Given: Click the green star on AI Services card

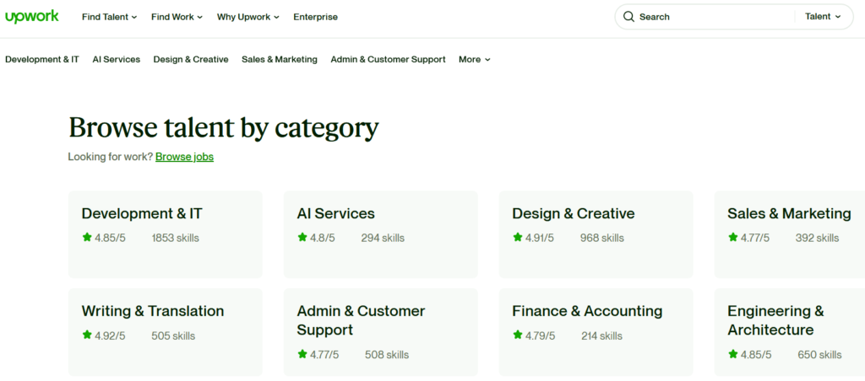Looking at the screenshot, I should 302,238.
